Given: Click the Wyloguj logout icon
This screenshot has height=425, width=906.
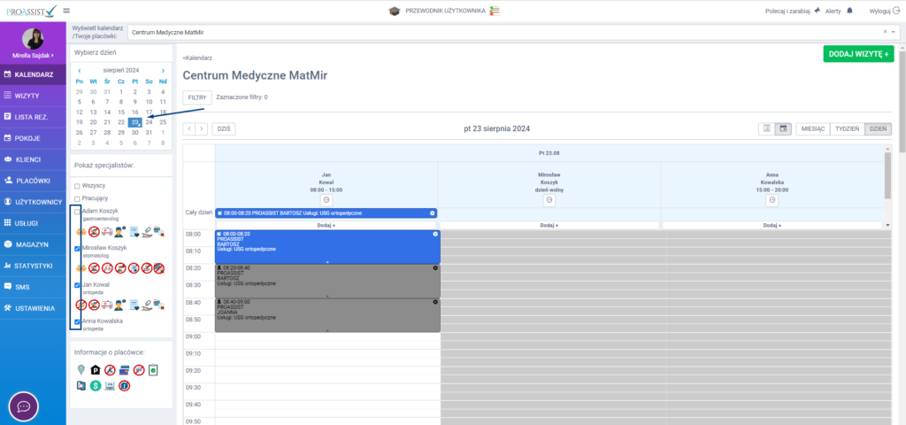Looking at the screenshot, I should [x=896, y=11].
